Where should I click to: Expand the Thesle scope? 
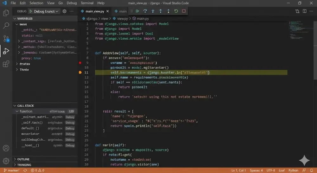(x=17, y=69)
